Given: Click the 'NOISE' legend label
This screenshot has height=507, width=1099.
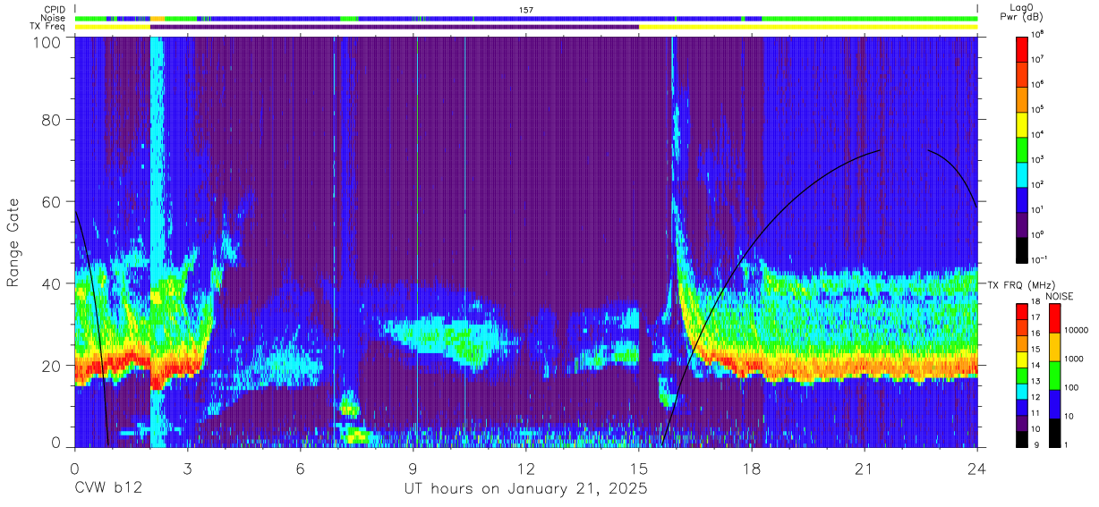Looking at the screenshot, I should pyautogui.click(x=1060, y=296).
